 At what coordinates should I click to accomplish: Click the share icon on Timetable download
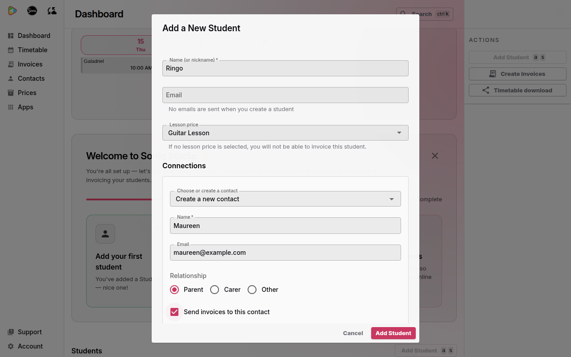coord(486,90)
